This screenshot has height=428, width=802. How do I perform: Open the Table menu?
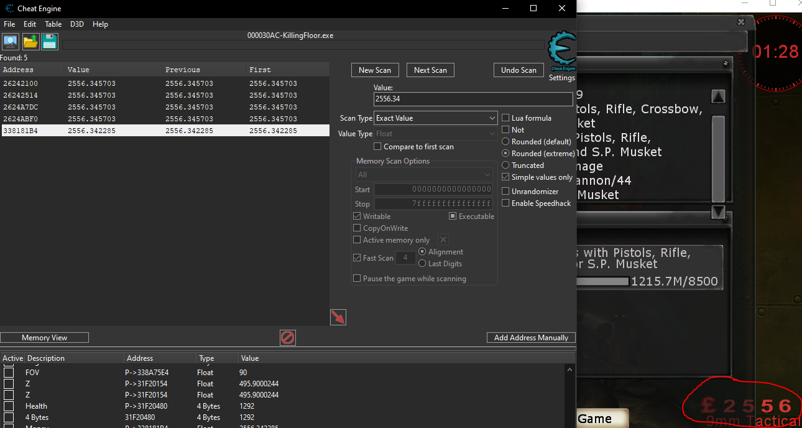[x=53, y=24]
